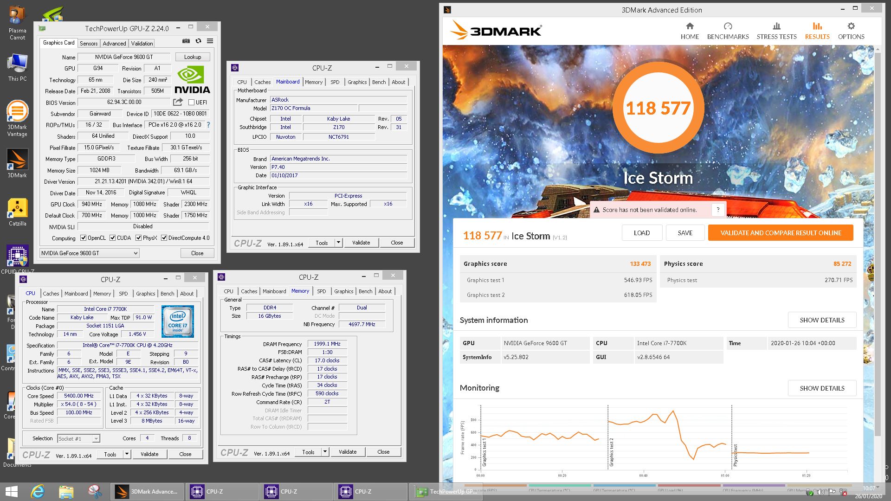
Task: Show details for Monitoring
Action: coord(822,388)
